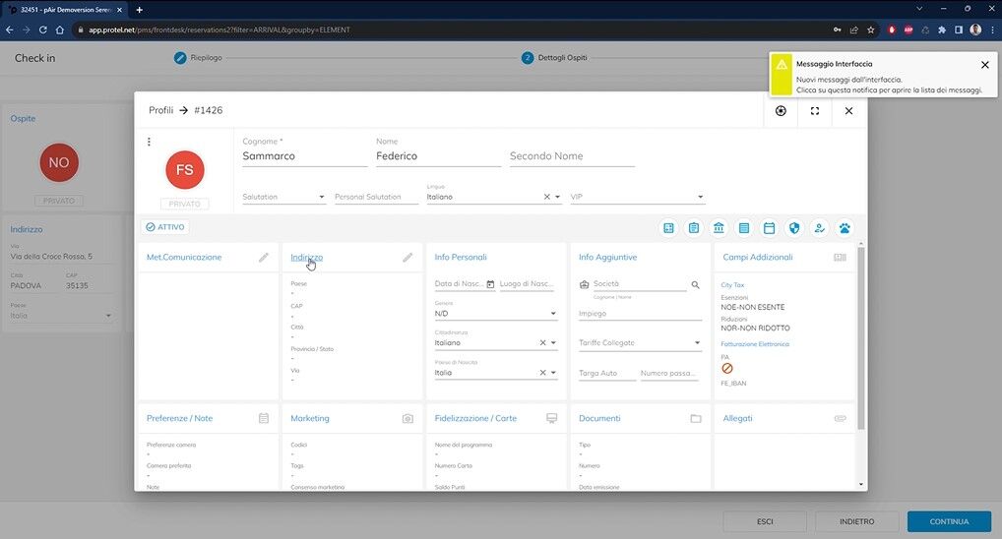Click the bank building icon
Screen dimensions: 1002x539
point(719,228)
